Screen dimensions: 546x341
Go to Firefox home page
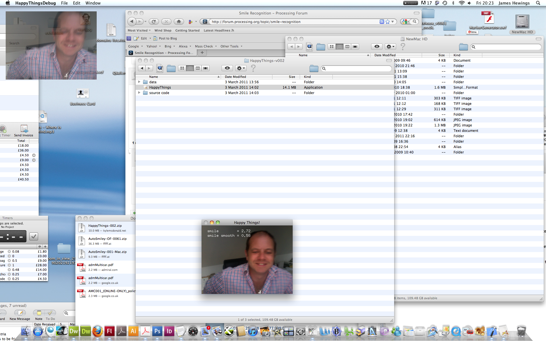[x=179, y=22]
